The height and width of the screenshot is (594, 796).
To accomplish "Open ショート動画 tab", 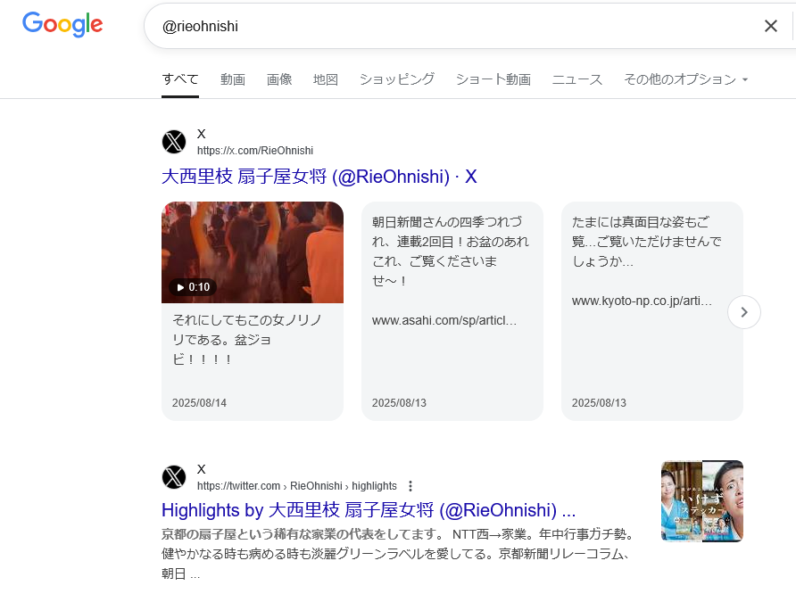I will tap(493, 79).
